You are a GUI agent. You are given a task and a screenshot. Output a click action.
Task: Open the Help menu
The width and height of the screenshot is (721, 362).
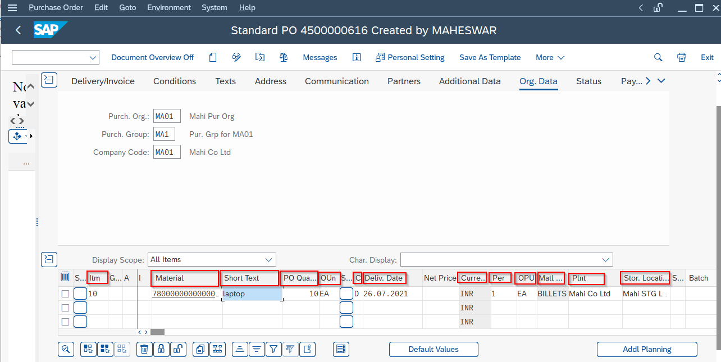click(x=247, y=8)
